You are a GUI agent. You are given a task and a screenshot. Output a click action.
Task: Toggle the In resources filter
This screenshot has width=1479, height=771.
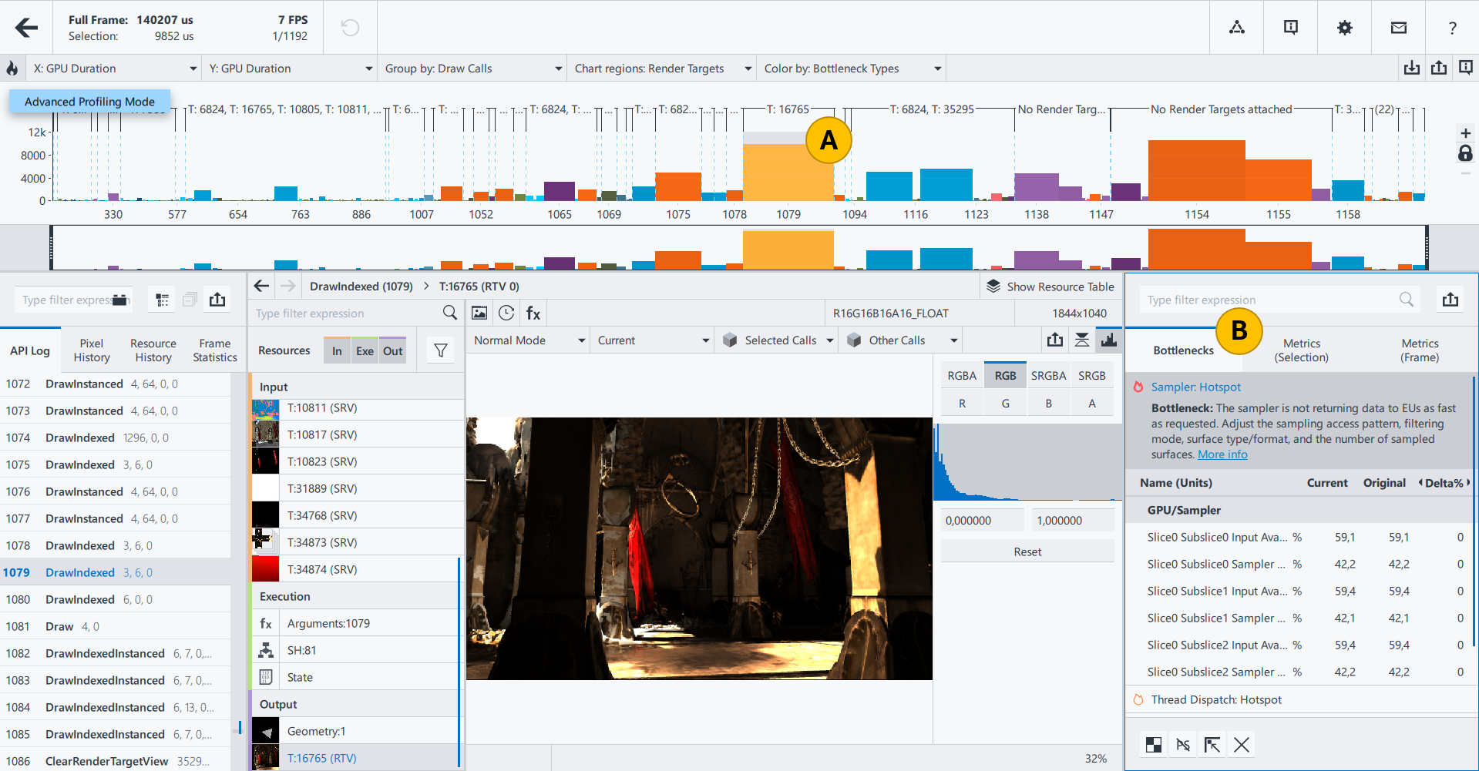pyautogui.click(x=337, y=351)
